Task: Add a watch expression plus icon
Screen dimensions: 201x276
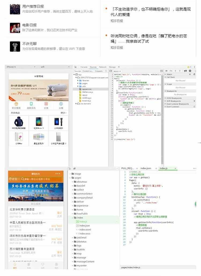Action: pyautogui.click(x=190, y=74)
